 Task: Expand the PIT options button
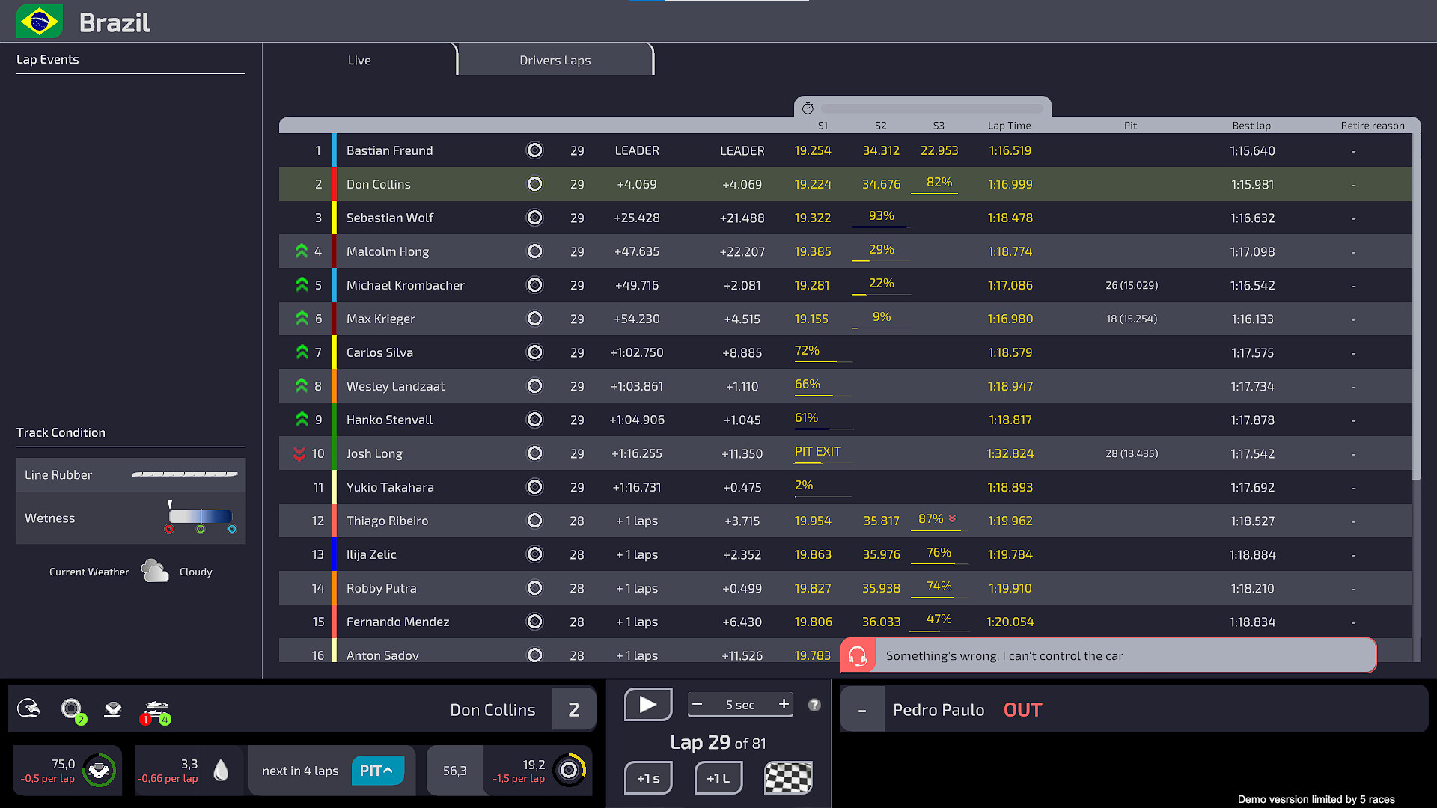point(377,771)
